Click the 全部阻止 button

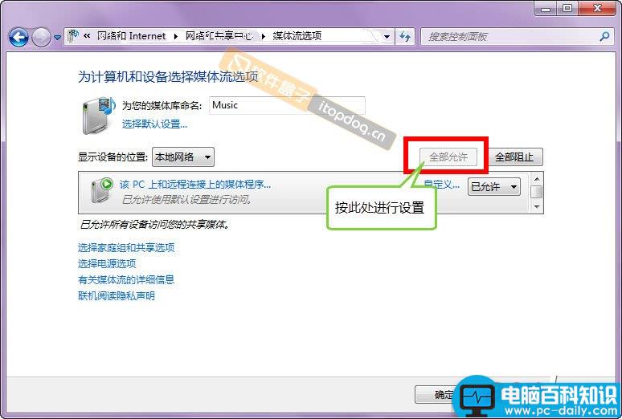point(514,157)
